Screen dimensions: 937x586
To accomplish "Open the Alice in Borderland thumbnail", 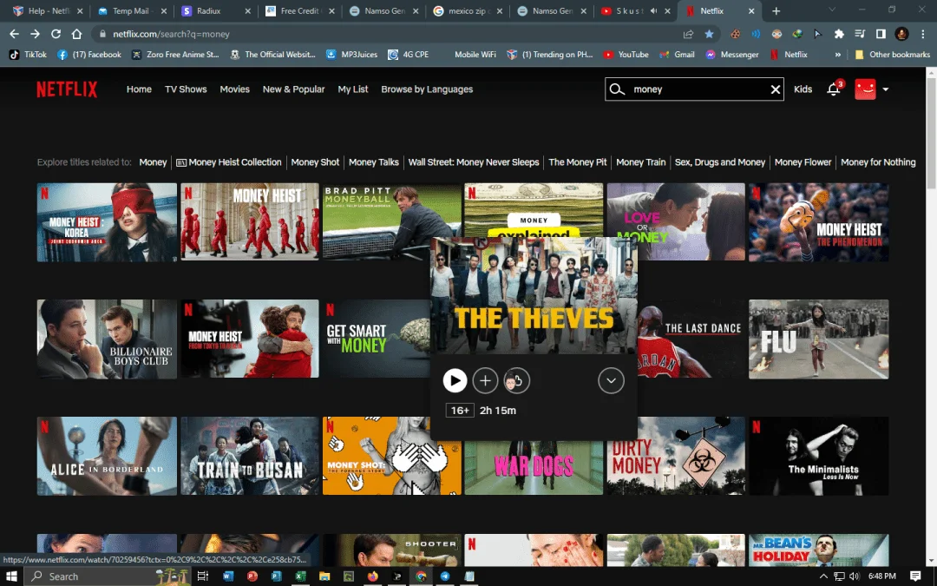I will tap(107, 457).
